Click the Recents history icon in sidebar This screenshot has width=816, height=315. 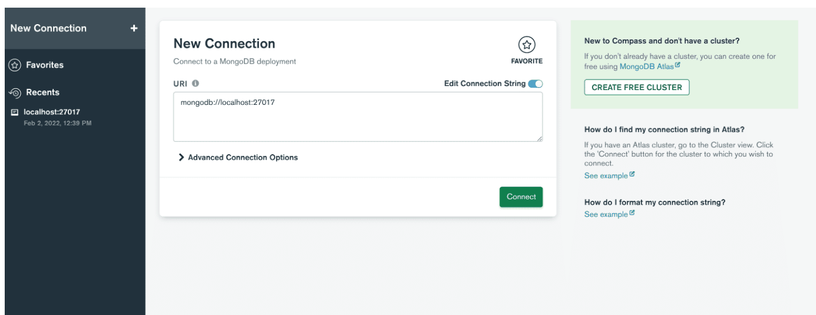(15, 92)
